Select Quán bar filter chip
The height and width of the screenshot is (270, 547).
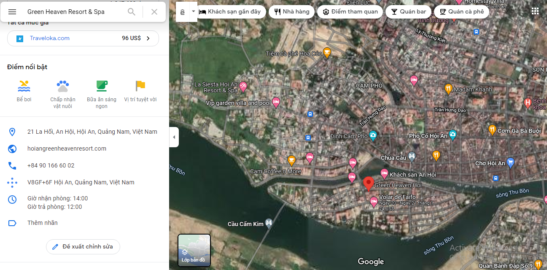coord(409,12)
